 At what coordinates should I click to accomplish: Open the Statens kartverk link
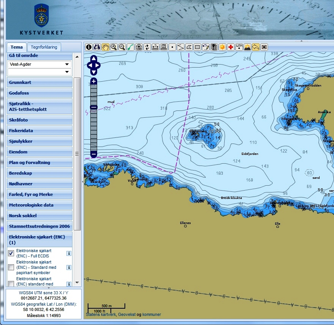(x=101, y=314)
